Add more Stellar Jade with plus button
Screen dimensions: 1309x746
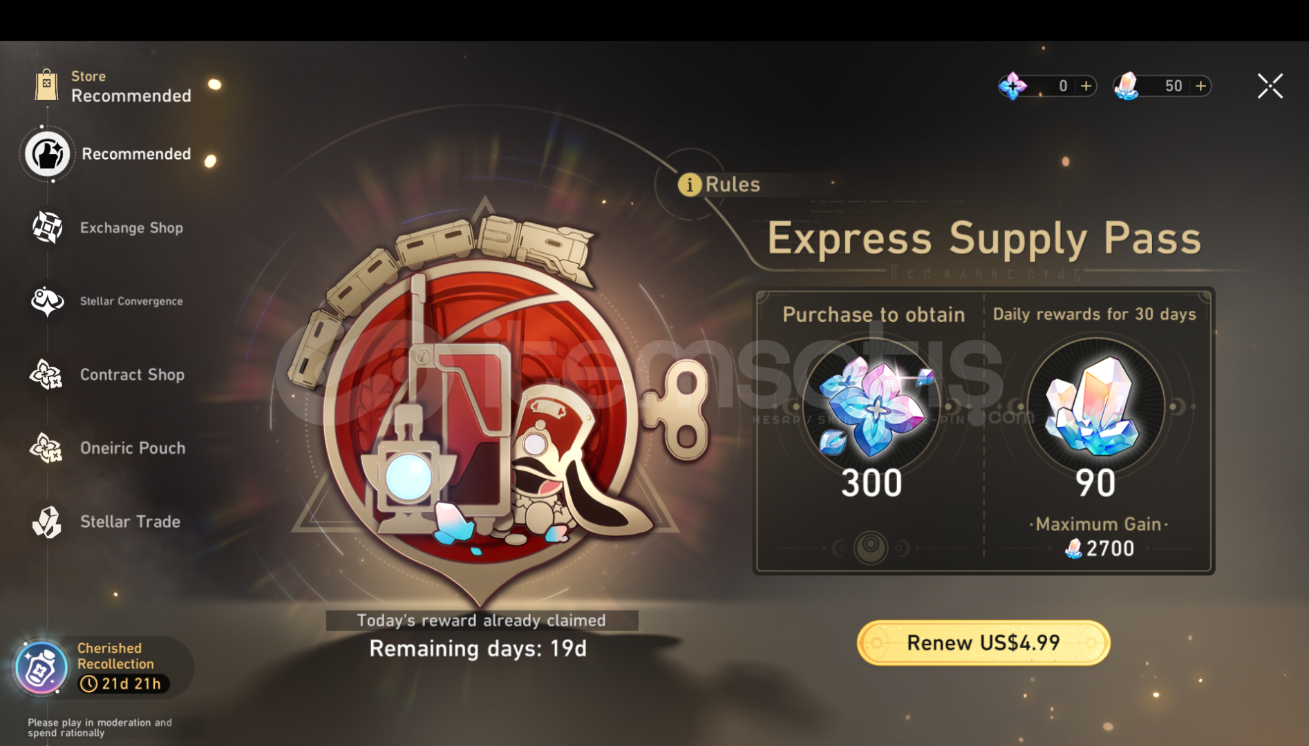tap(1201, 86)
